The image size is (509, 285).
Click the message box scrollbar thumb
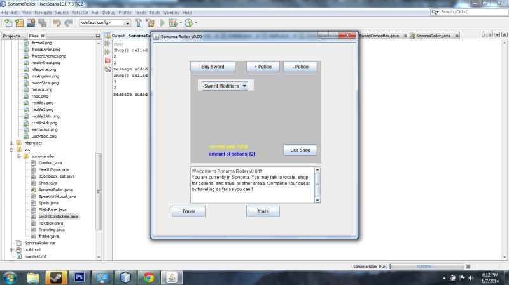tap(317, 184)
